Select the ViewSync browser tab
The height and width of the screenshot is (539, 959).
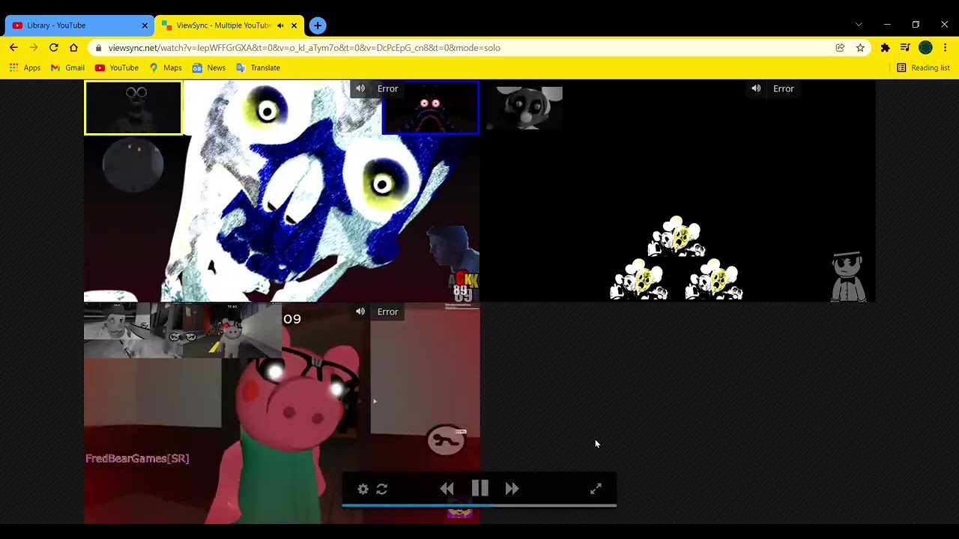tap(223, 25)
